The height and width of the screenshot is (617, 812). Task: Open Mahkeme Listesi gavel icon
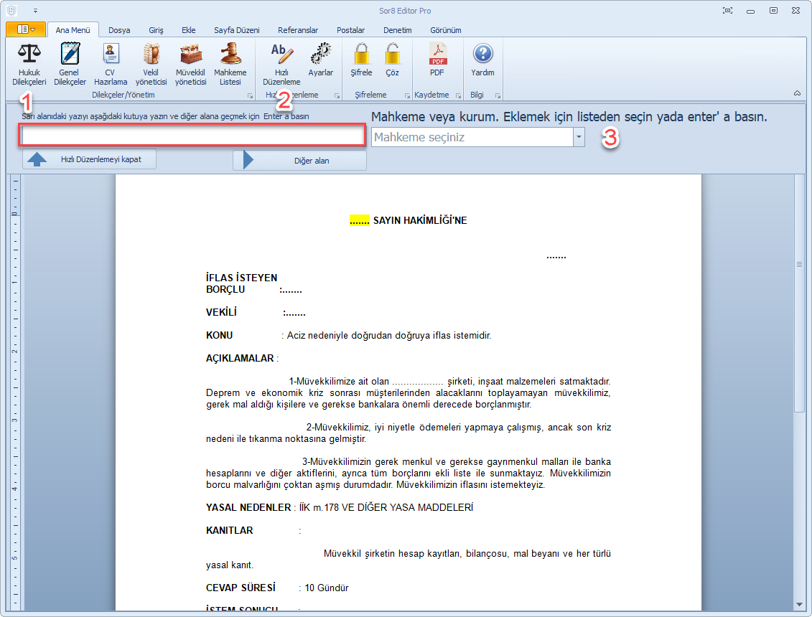[230, 55]
